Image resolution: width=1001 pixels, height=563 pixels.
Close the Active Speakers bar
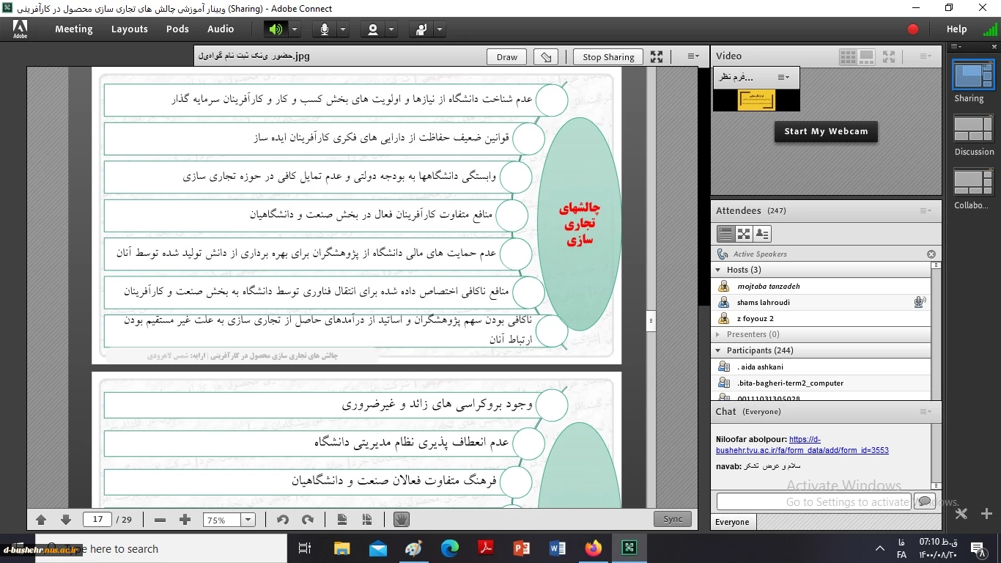[x=931, y=254]
